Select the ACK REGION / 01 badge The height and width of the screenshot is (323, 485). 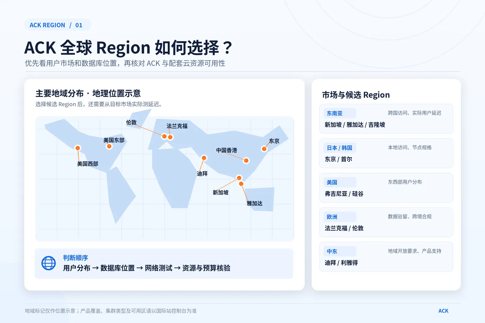[58, 25]
